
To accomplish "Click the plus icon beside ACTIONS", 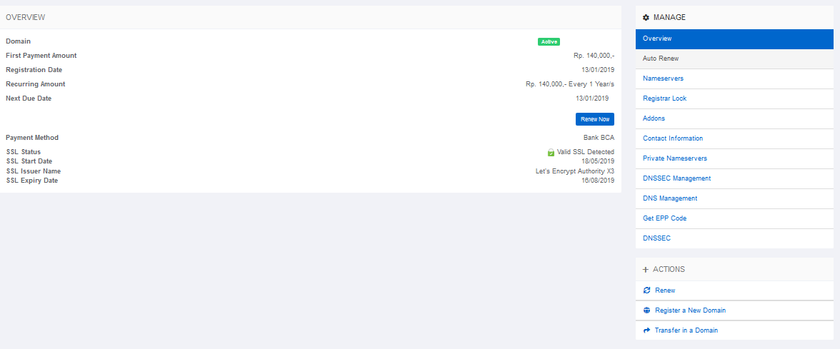I will pyautogui.click(x=646, y=270).
